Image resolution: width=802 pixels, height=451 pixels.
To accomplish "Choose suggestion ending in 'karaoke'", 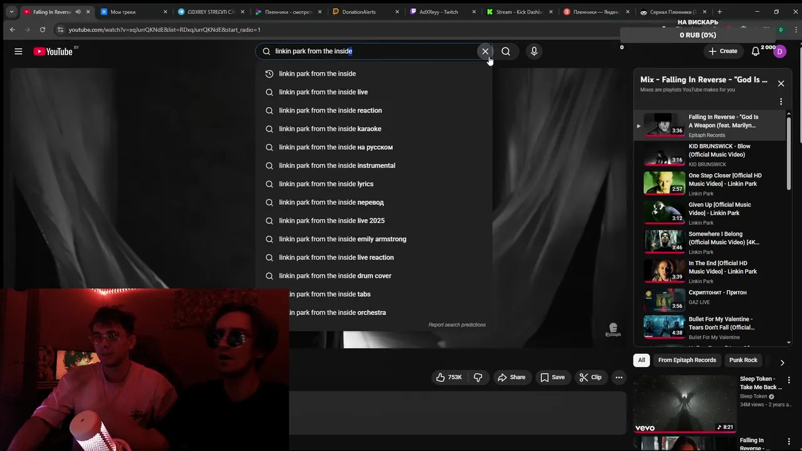I will pyautogui.click(x=373, y=129).
